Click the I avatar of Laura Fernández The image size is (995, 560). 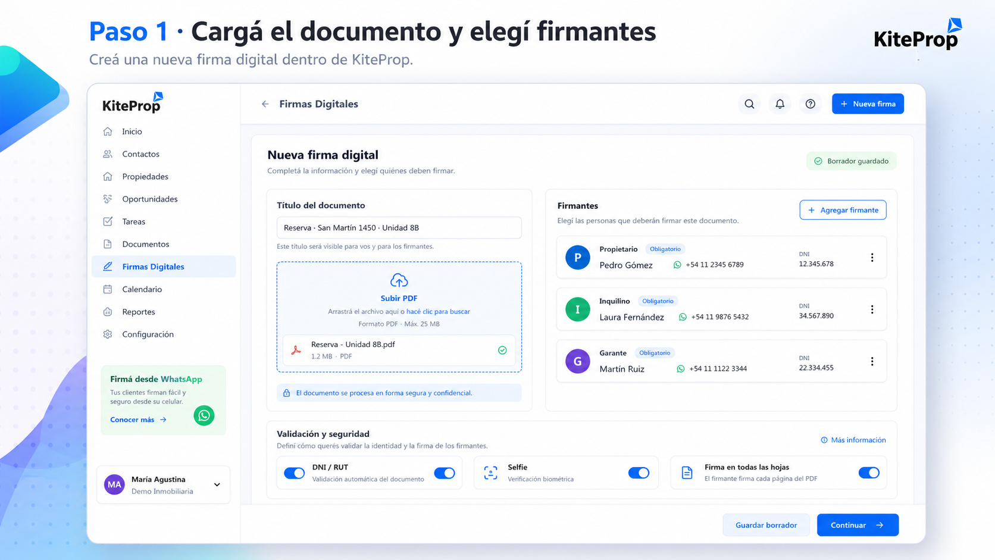pyautogui.click(x=577, y=309)
